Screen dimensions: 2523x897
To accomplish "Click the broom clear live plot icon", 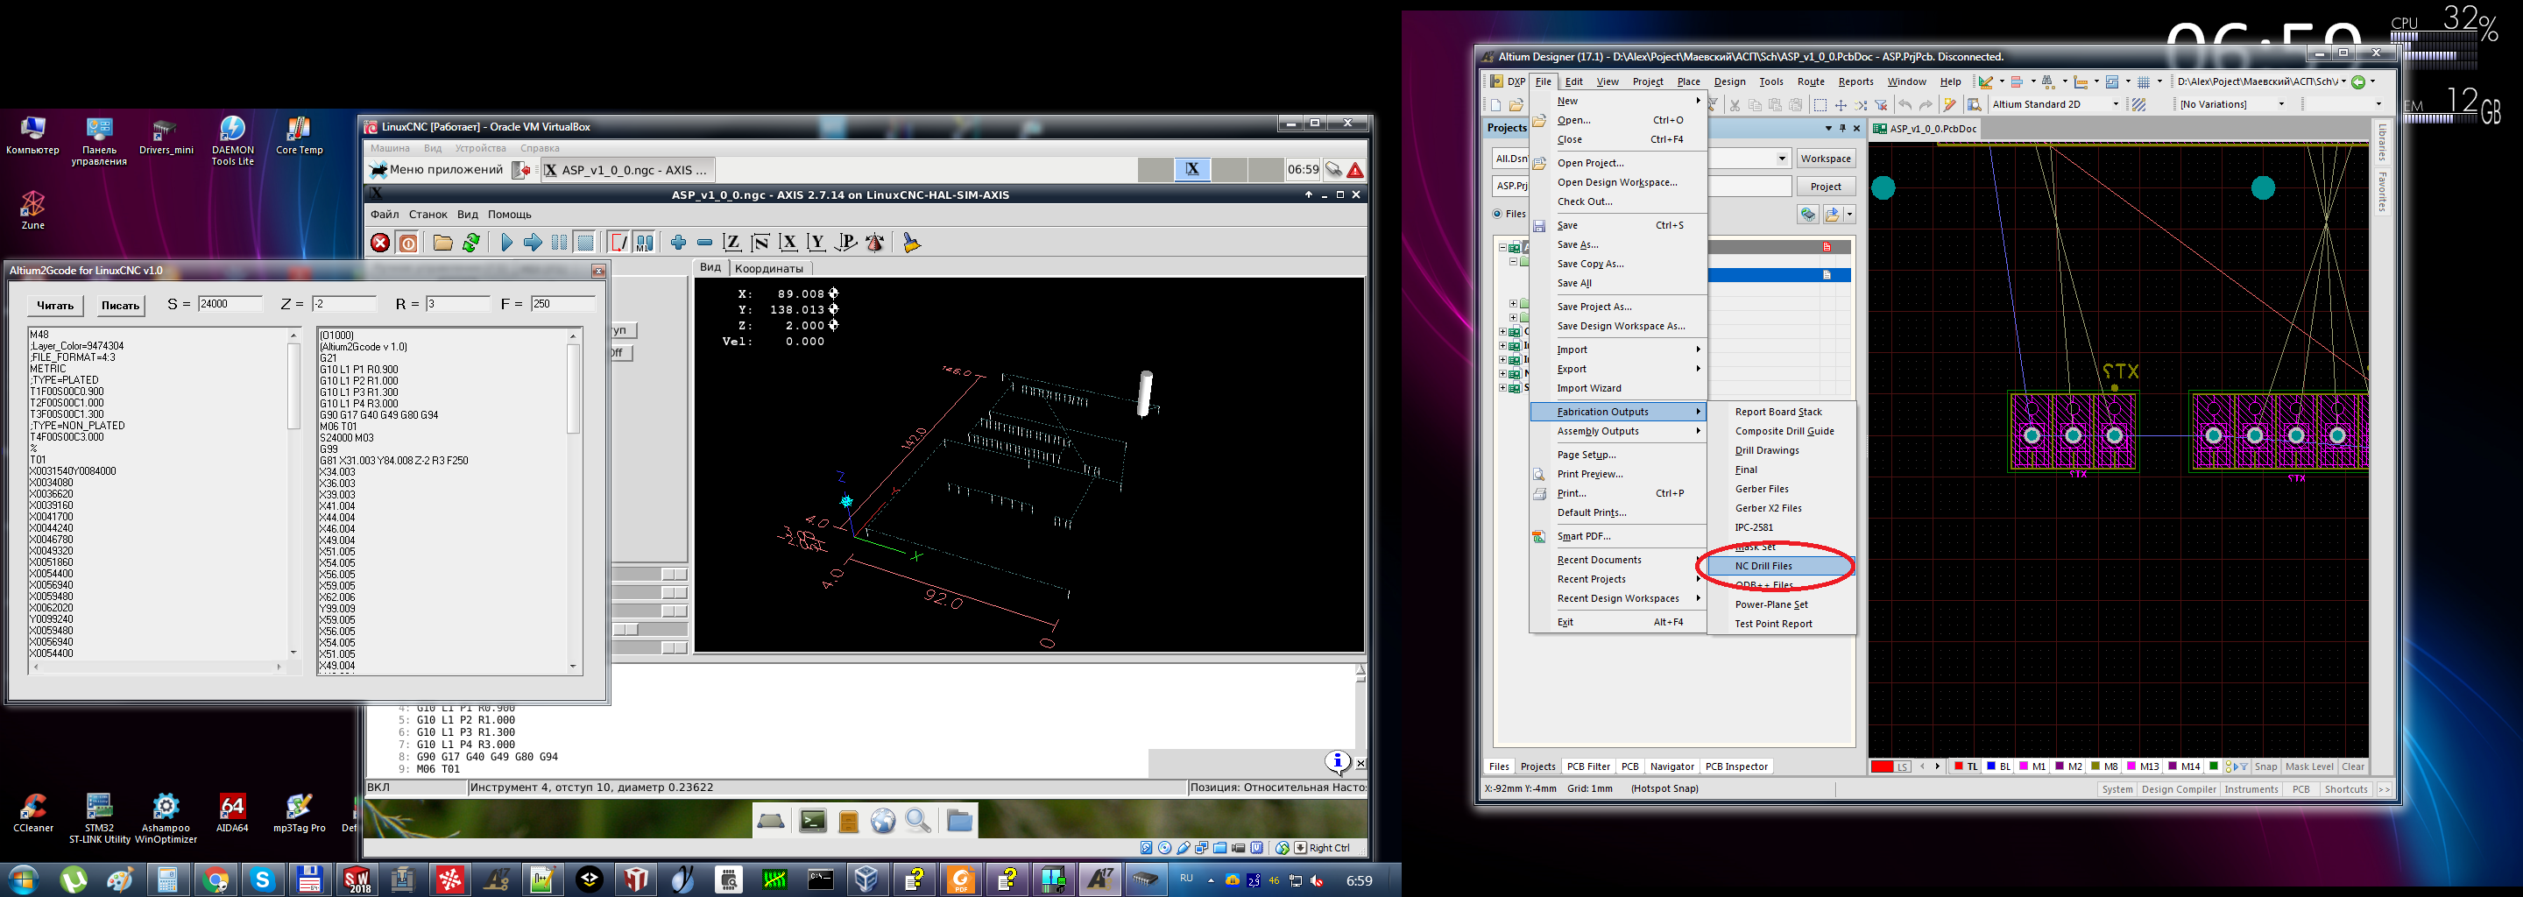I will [911, 243].
